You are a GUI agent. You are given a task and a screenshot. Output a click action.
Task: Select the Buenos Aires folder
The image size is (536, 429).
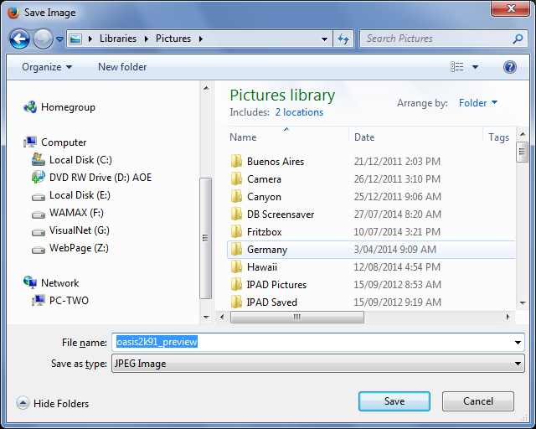pyautogui.click(x=275, y=162)
